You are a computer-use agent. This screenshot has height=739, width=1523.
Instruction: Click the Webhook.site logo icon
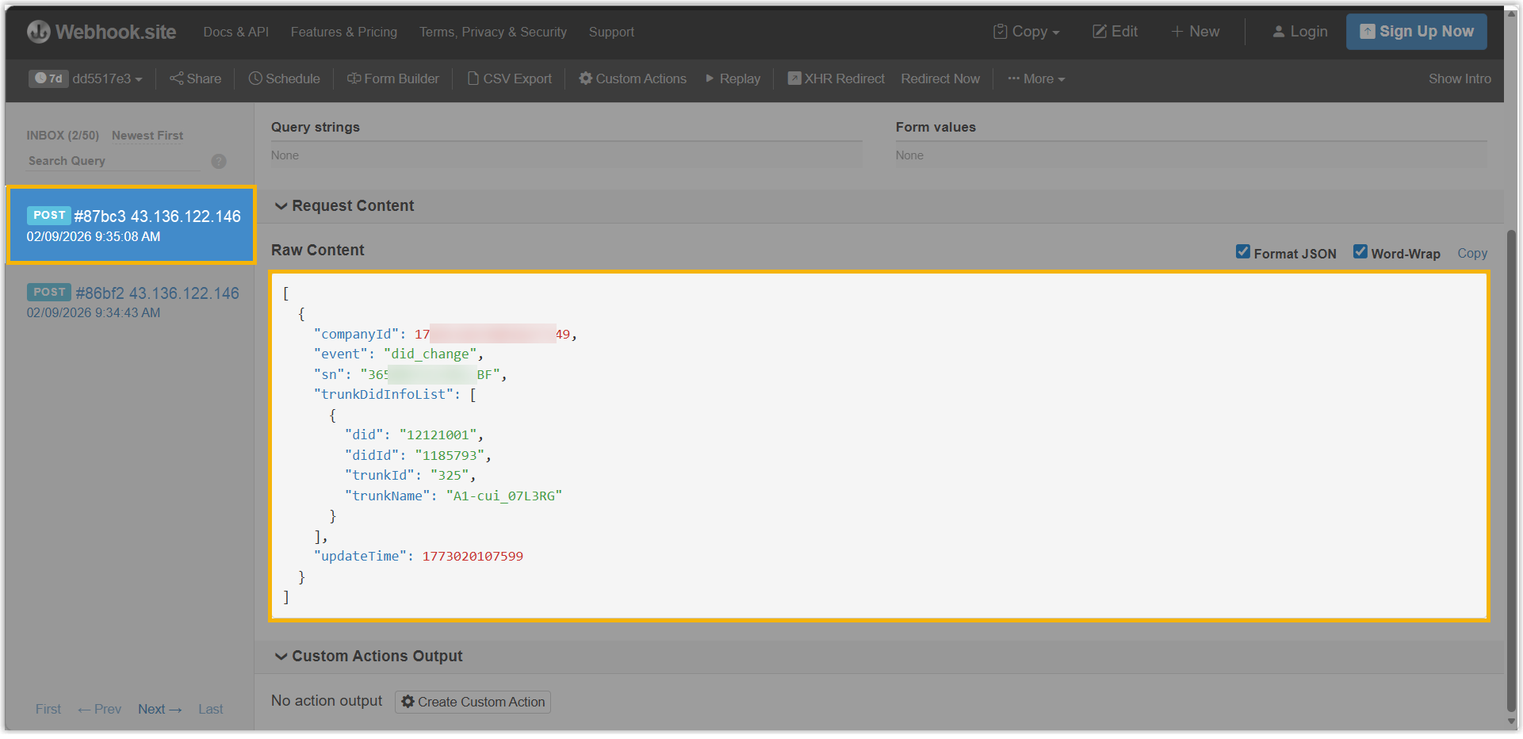[x=38, y=32]
